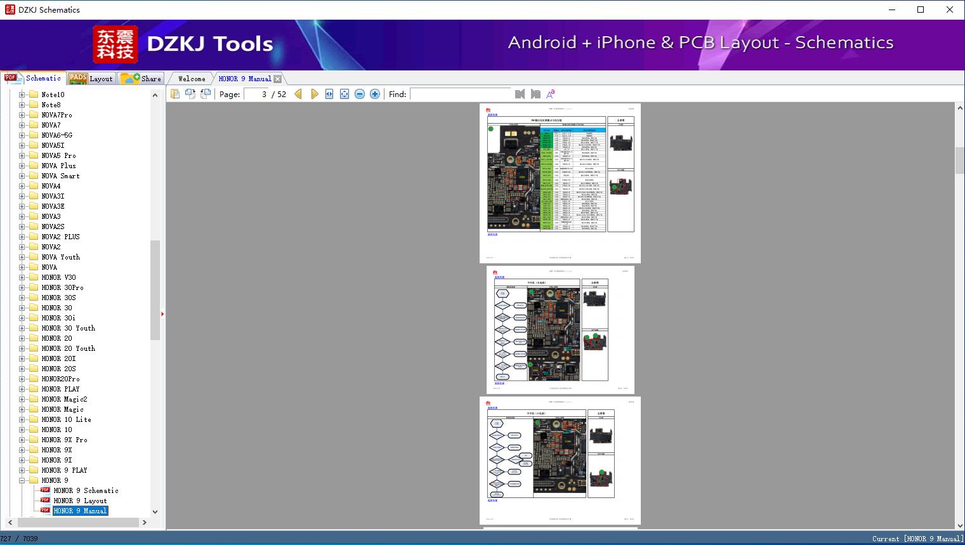The height and width of the screenshot is (545, 965).
Task: Collapse the HONOR 9 folder
Action: pyautogui.click(x=22, y=480)
